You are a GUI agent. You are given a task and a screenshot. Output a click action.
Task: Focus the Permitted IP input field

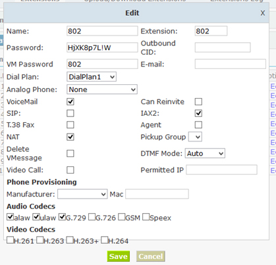pyautogui.click(x=221, y=170)
